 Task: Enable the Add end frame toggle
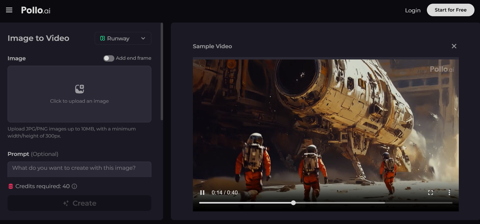pyautogui.click(x=109, y=58)
